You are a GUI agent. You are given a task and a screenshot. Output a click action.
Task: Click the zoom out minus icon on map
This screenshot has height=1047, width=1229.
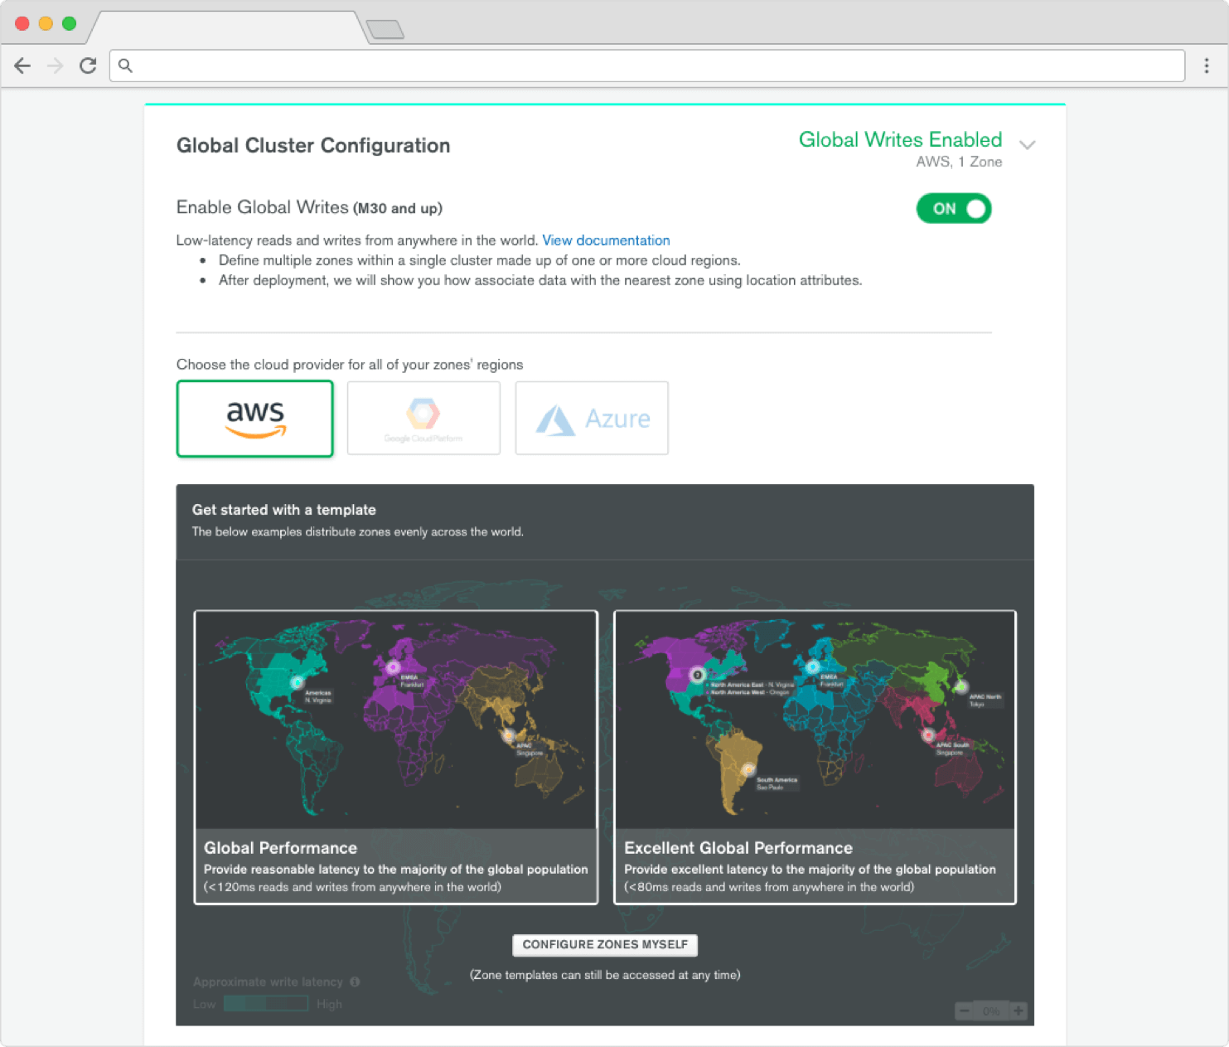pos(964,1011)
